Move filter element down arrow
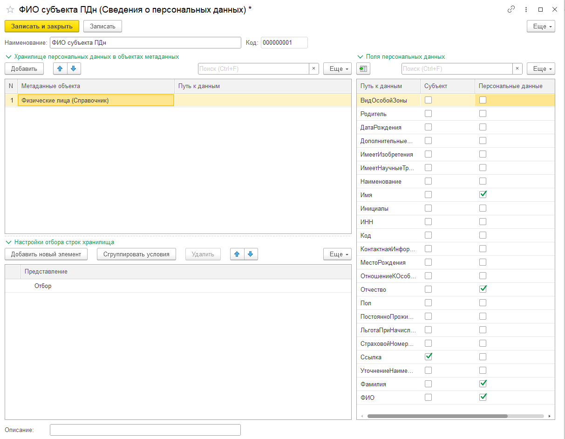Image resolution: width=565 pixels, height=439 pixels. (251, 254)
